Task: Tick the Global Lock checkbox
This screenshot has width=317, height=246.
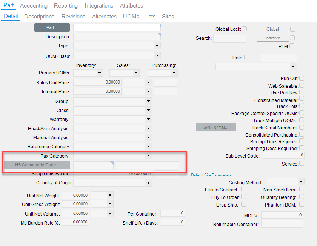Action: [245, 29]
